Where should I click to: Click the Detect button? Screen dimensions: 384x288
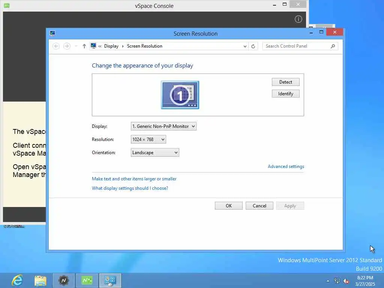(x=285, y=82)
